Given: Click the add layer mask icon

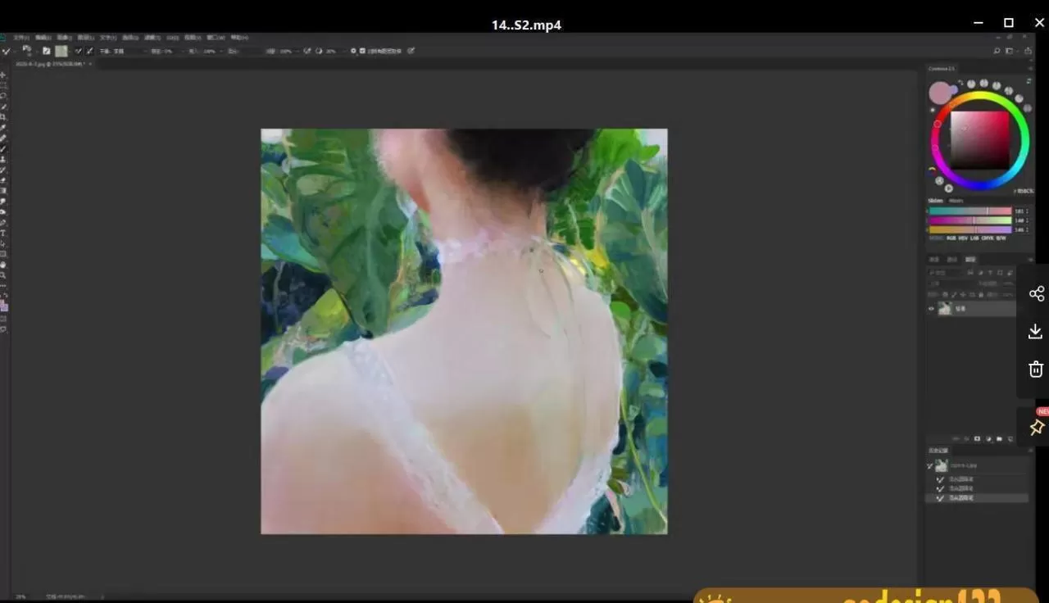Looking at the screenshot, I should pos(977,439).
